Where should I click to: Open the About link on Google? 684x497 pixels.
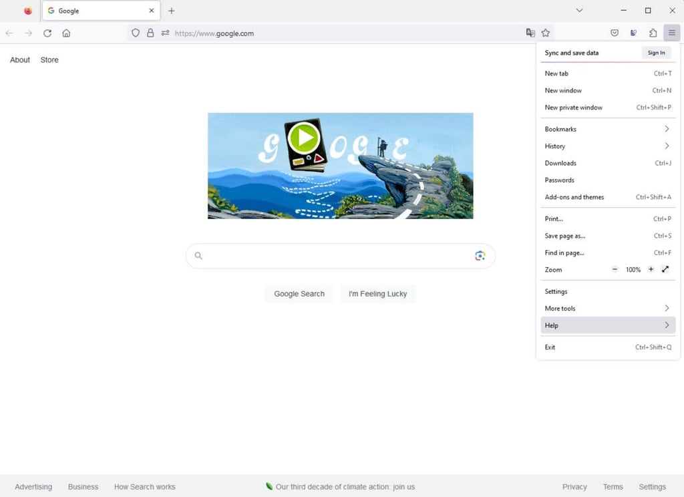[x=20, y=59]
